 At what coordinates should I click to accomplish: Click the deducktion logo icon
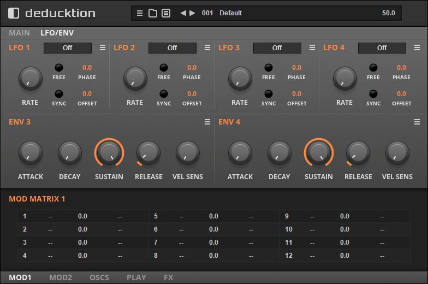coord(14,13)
